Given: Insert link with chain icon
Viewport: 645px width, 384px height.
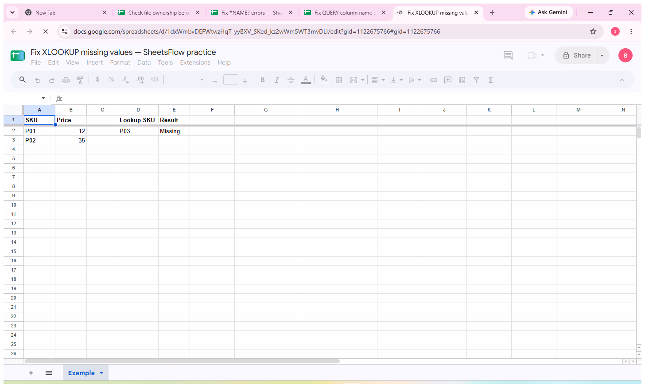Looking at the screenshot, I should click(x=434, y=80).
